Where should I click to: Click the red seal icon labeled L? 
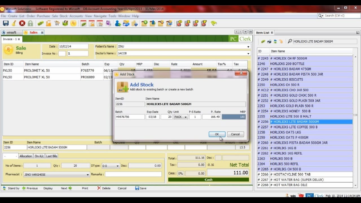(188, 23)
